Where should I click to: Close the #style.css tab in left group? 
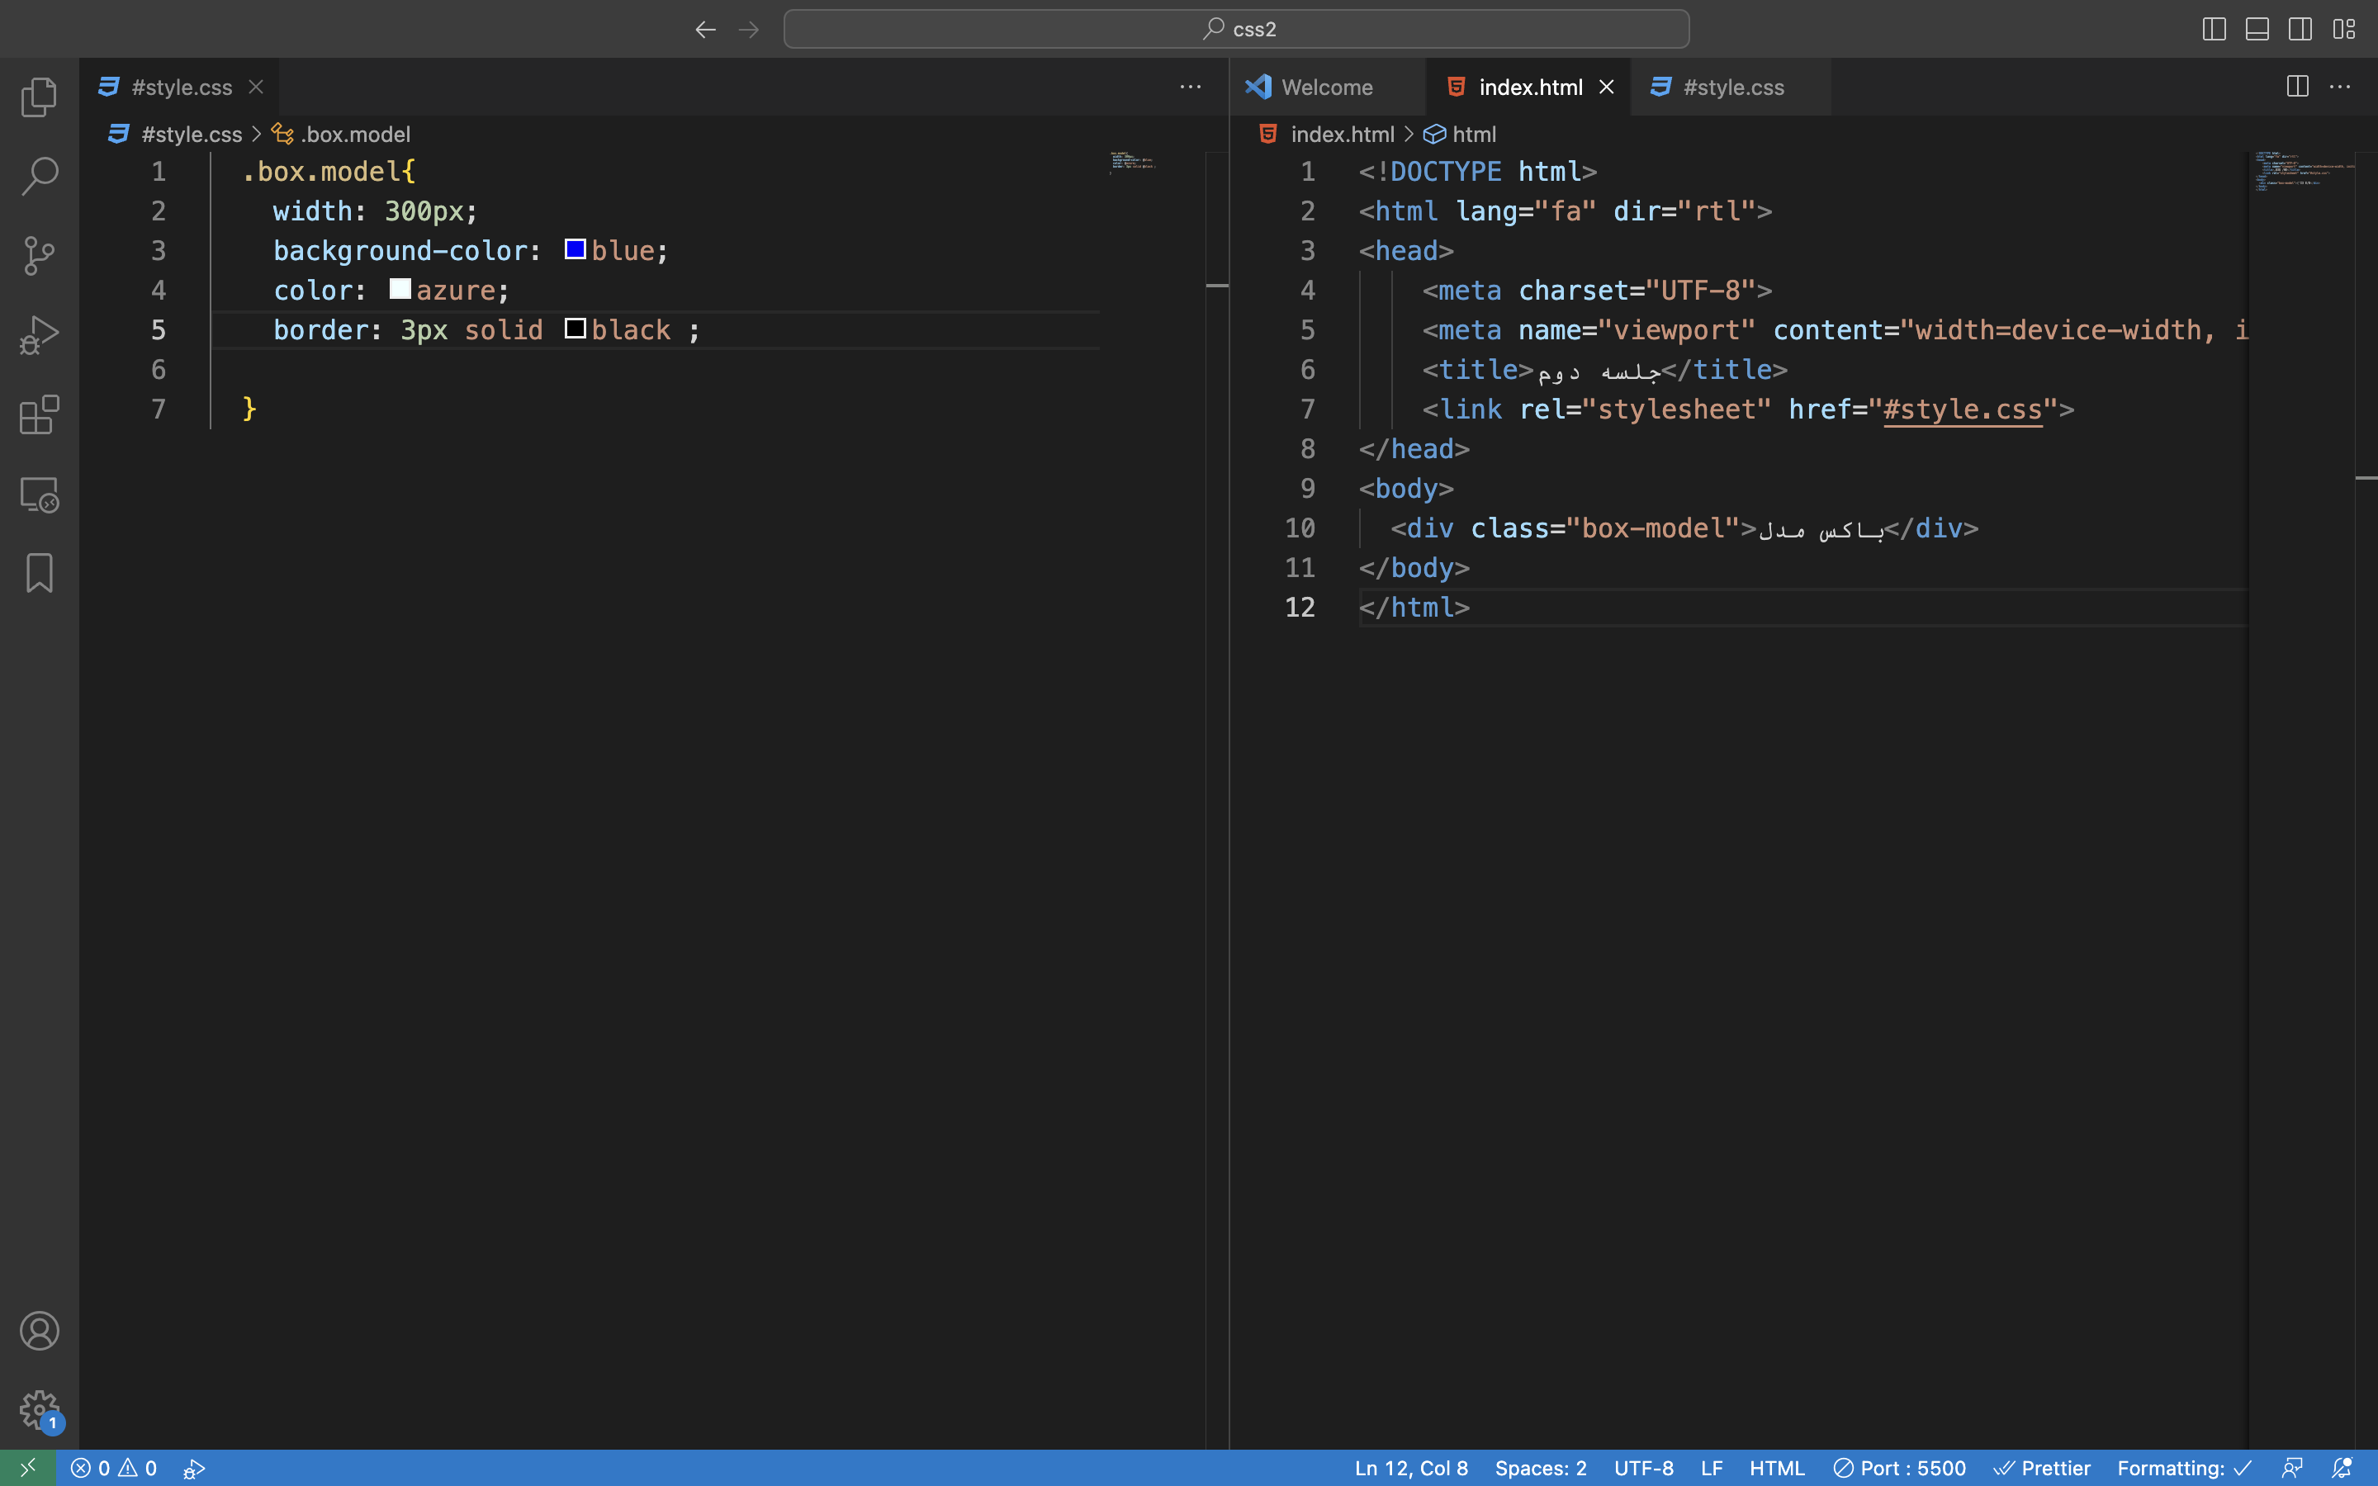[255, 87]
